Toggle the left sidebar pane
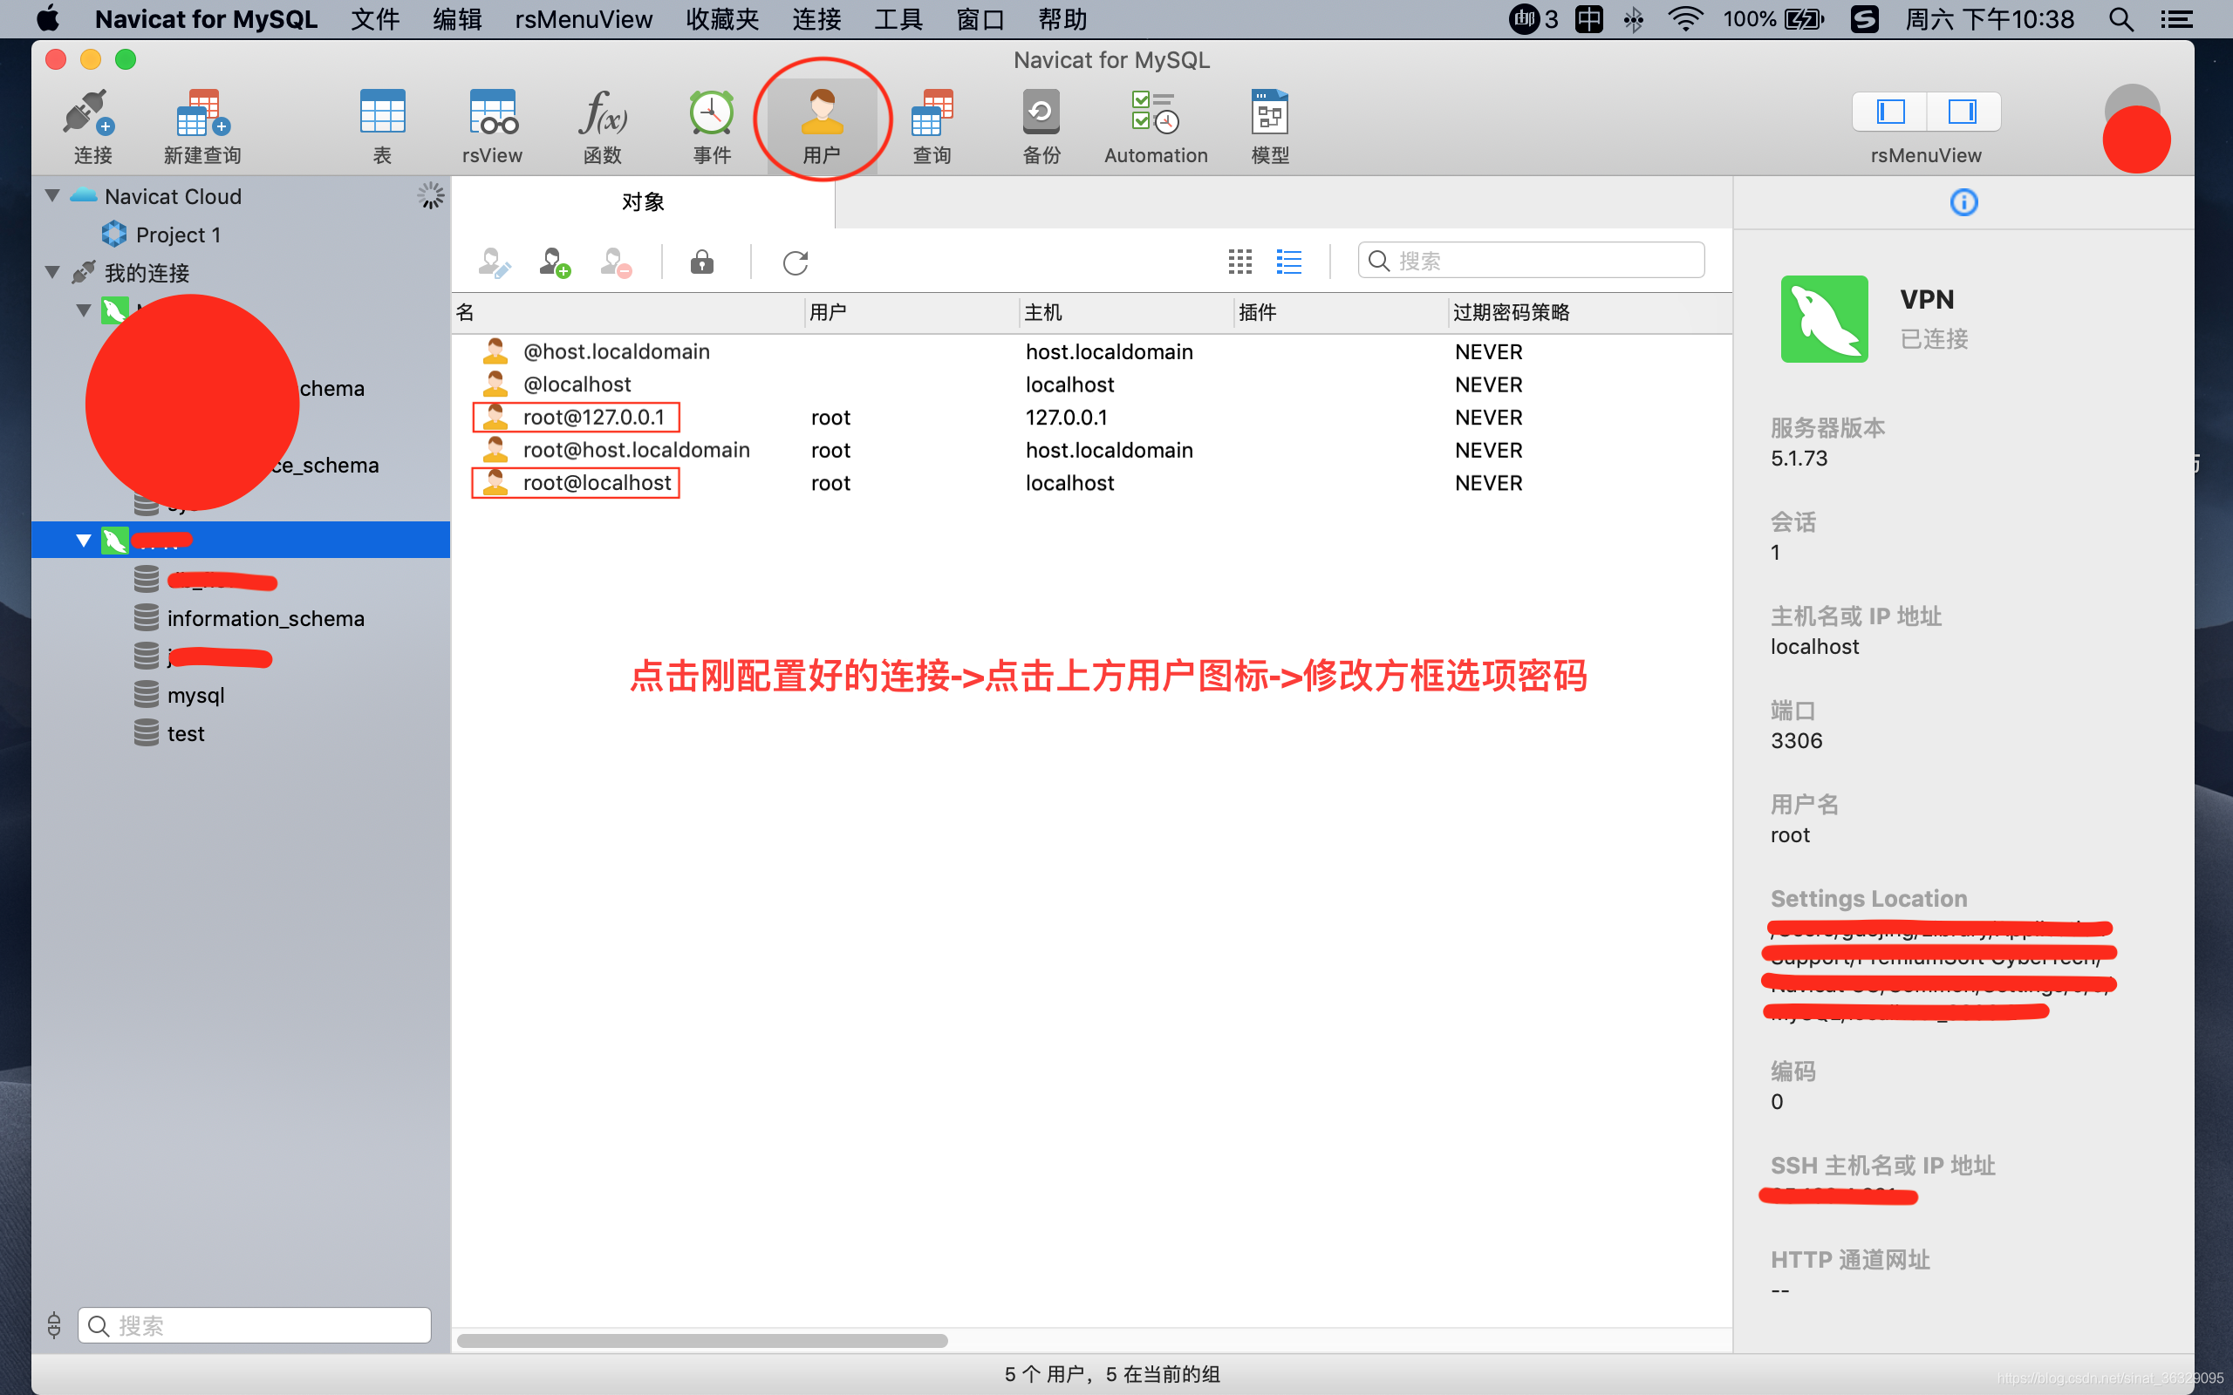This screenshot has height=1395, width=2233. click(x=1891, y=112)
